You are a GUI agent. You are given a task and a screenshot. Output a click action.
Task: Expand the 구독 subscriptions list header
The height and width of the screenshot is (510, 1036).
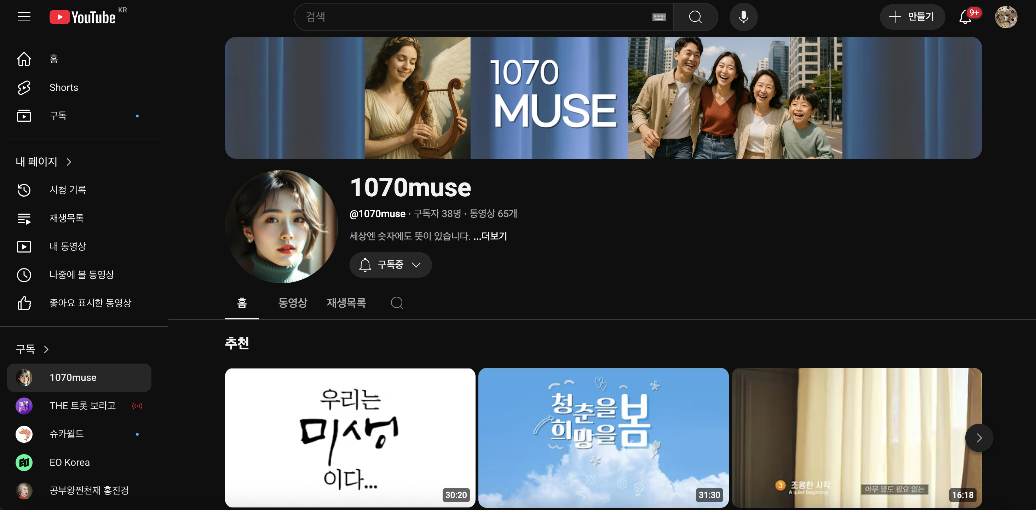tap(32, 349)
